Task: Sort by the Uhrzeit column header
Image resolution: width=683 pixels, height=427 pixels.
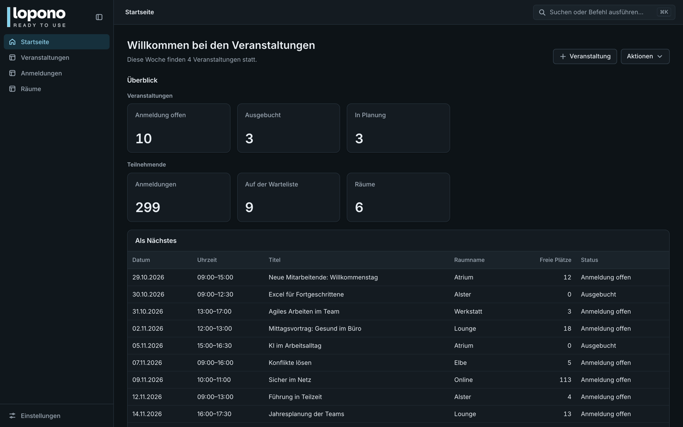Action: pyautogui.click(x=207, y=260)
